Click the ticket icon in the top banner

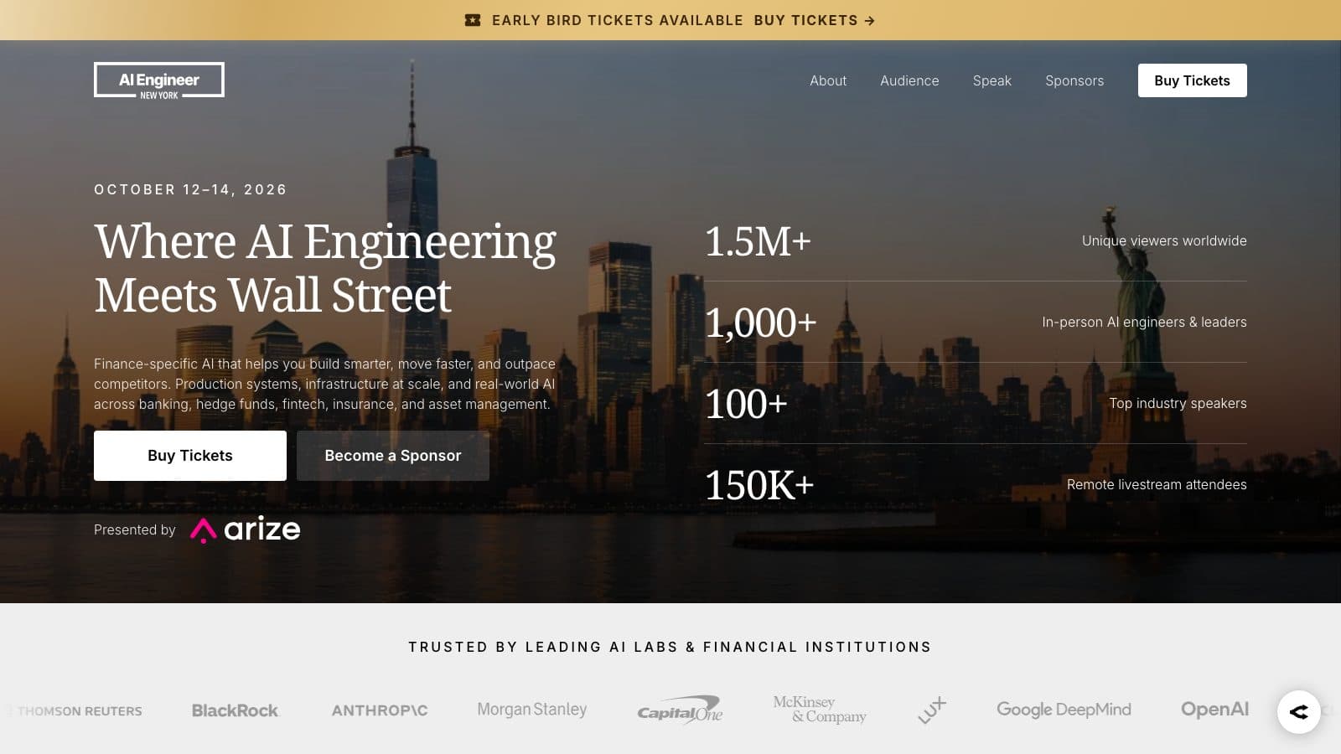(x=473, y=20)
